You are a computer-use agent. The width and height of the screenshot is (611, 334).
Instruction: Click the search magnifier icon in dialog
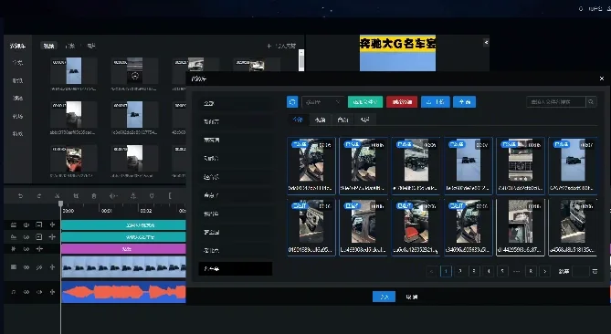click(591, 102)
